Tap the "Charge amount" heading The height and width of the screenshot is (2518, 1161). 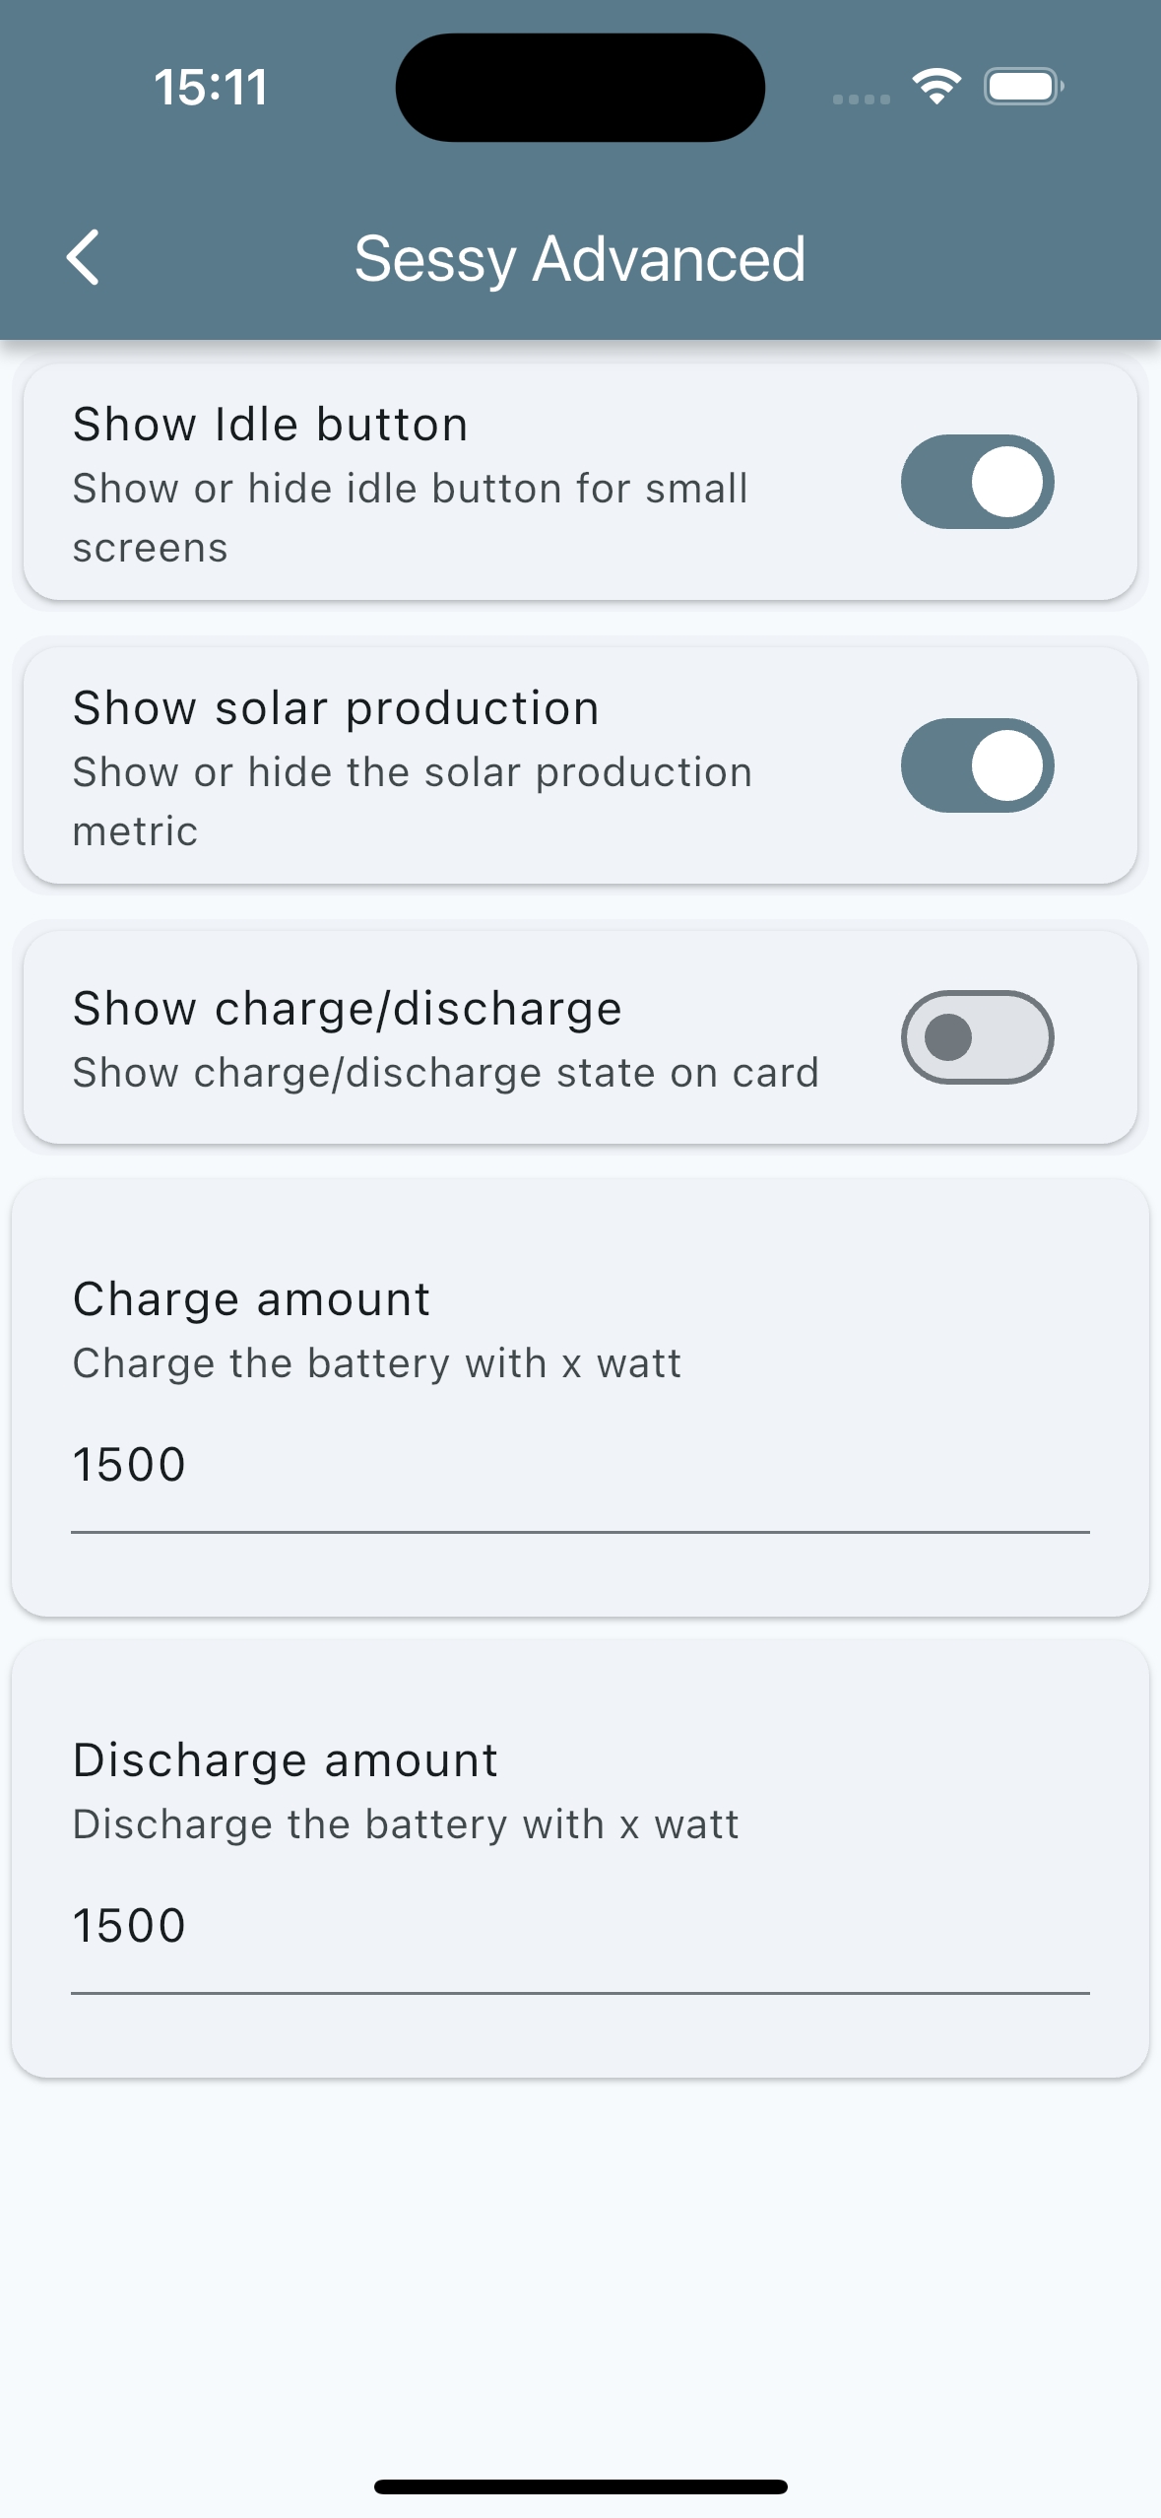252,1299
